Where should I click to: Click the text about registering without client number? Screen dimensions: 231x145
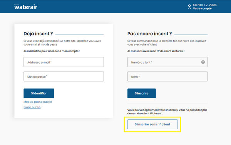click(x=167, y=112)
